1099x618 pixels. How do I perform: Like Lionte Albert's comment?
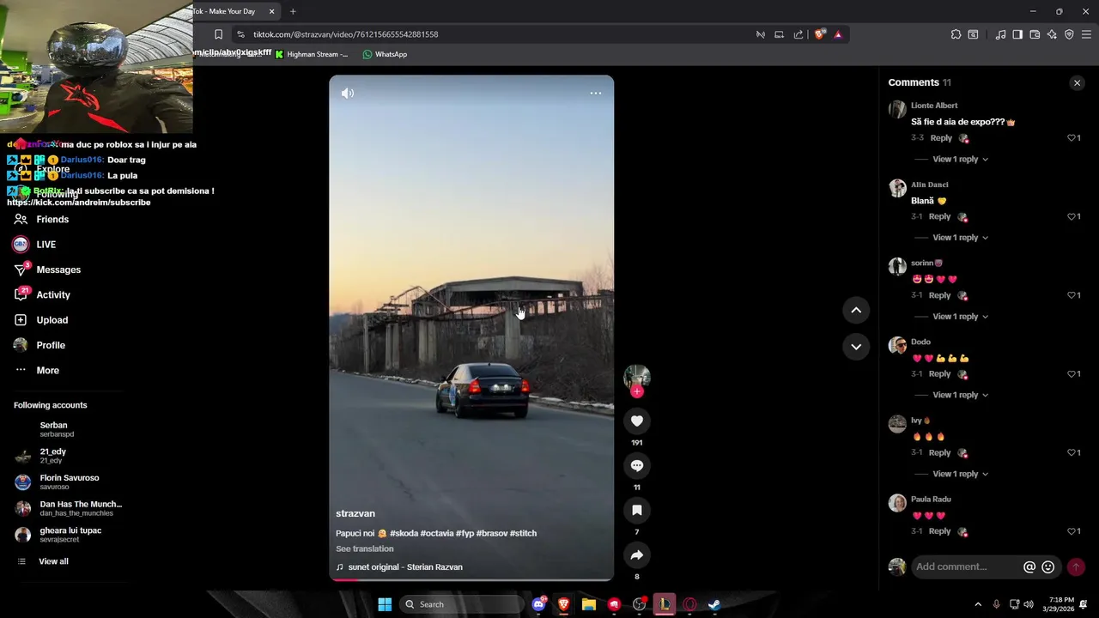click(x=1072, y=138)
